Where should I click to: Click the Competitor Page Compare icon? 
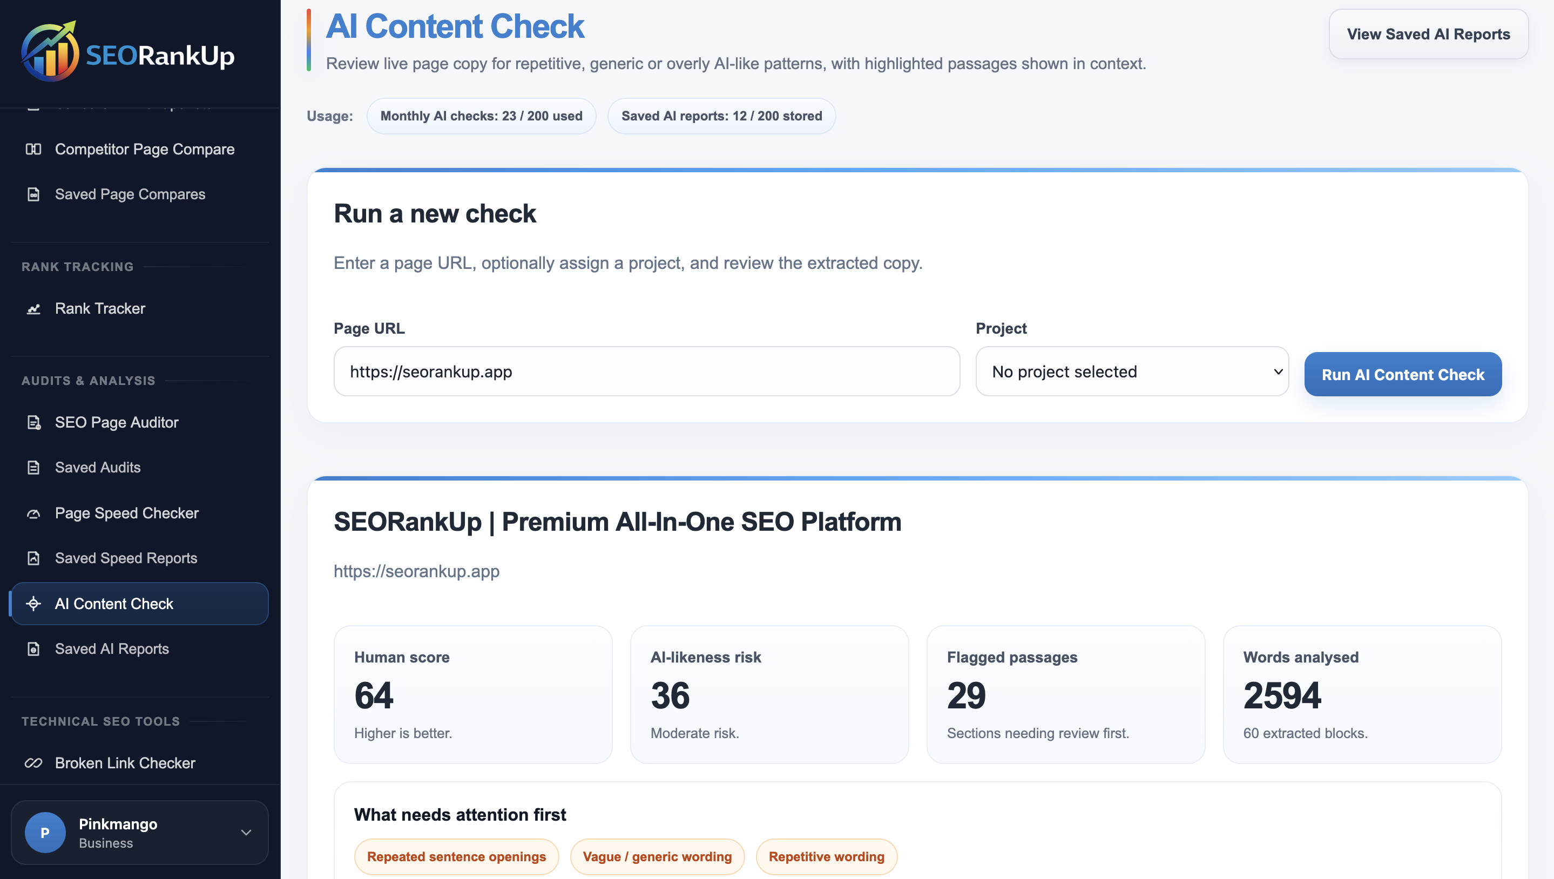click(33, 149)
